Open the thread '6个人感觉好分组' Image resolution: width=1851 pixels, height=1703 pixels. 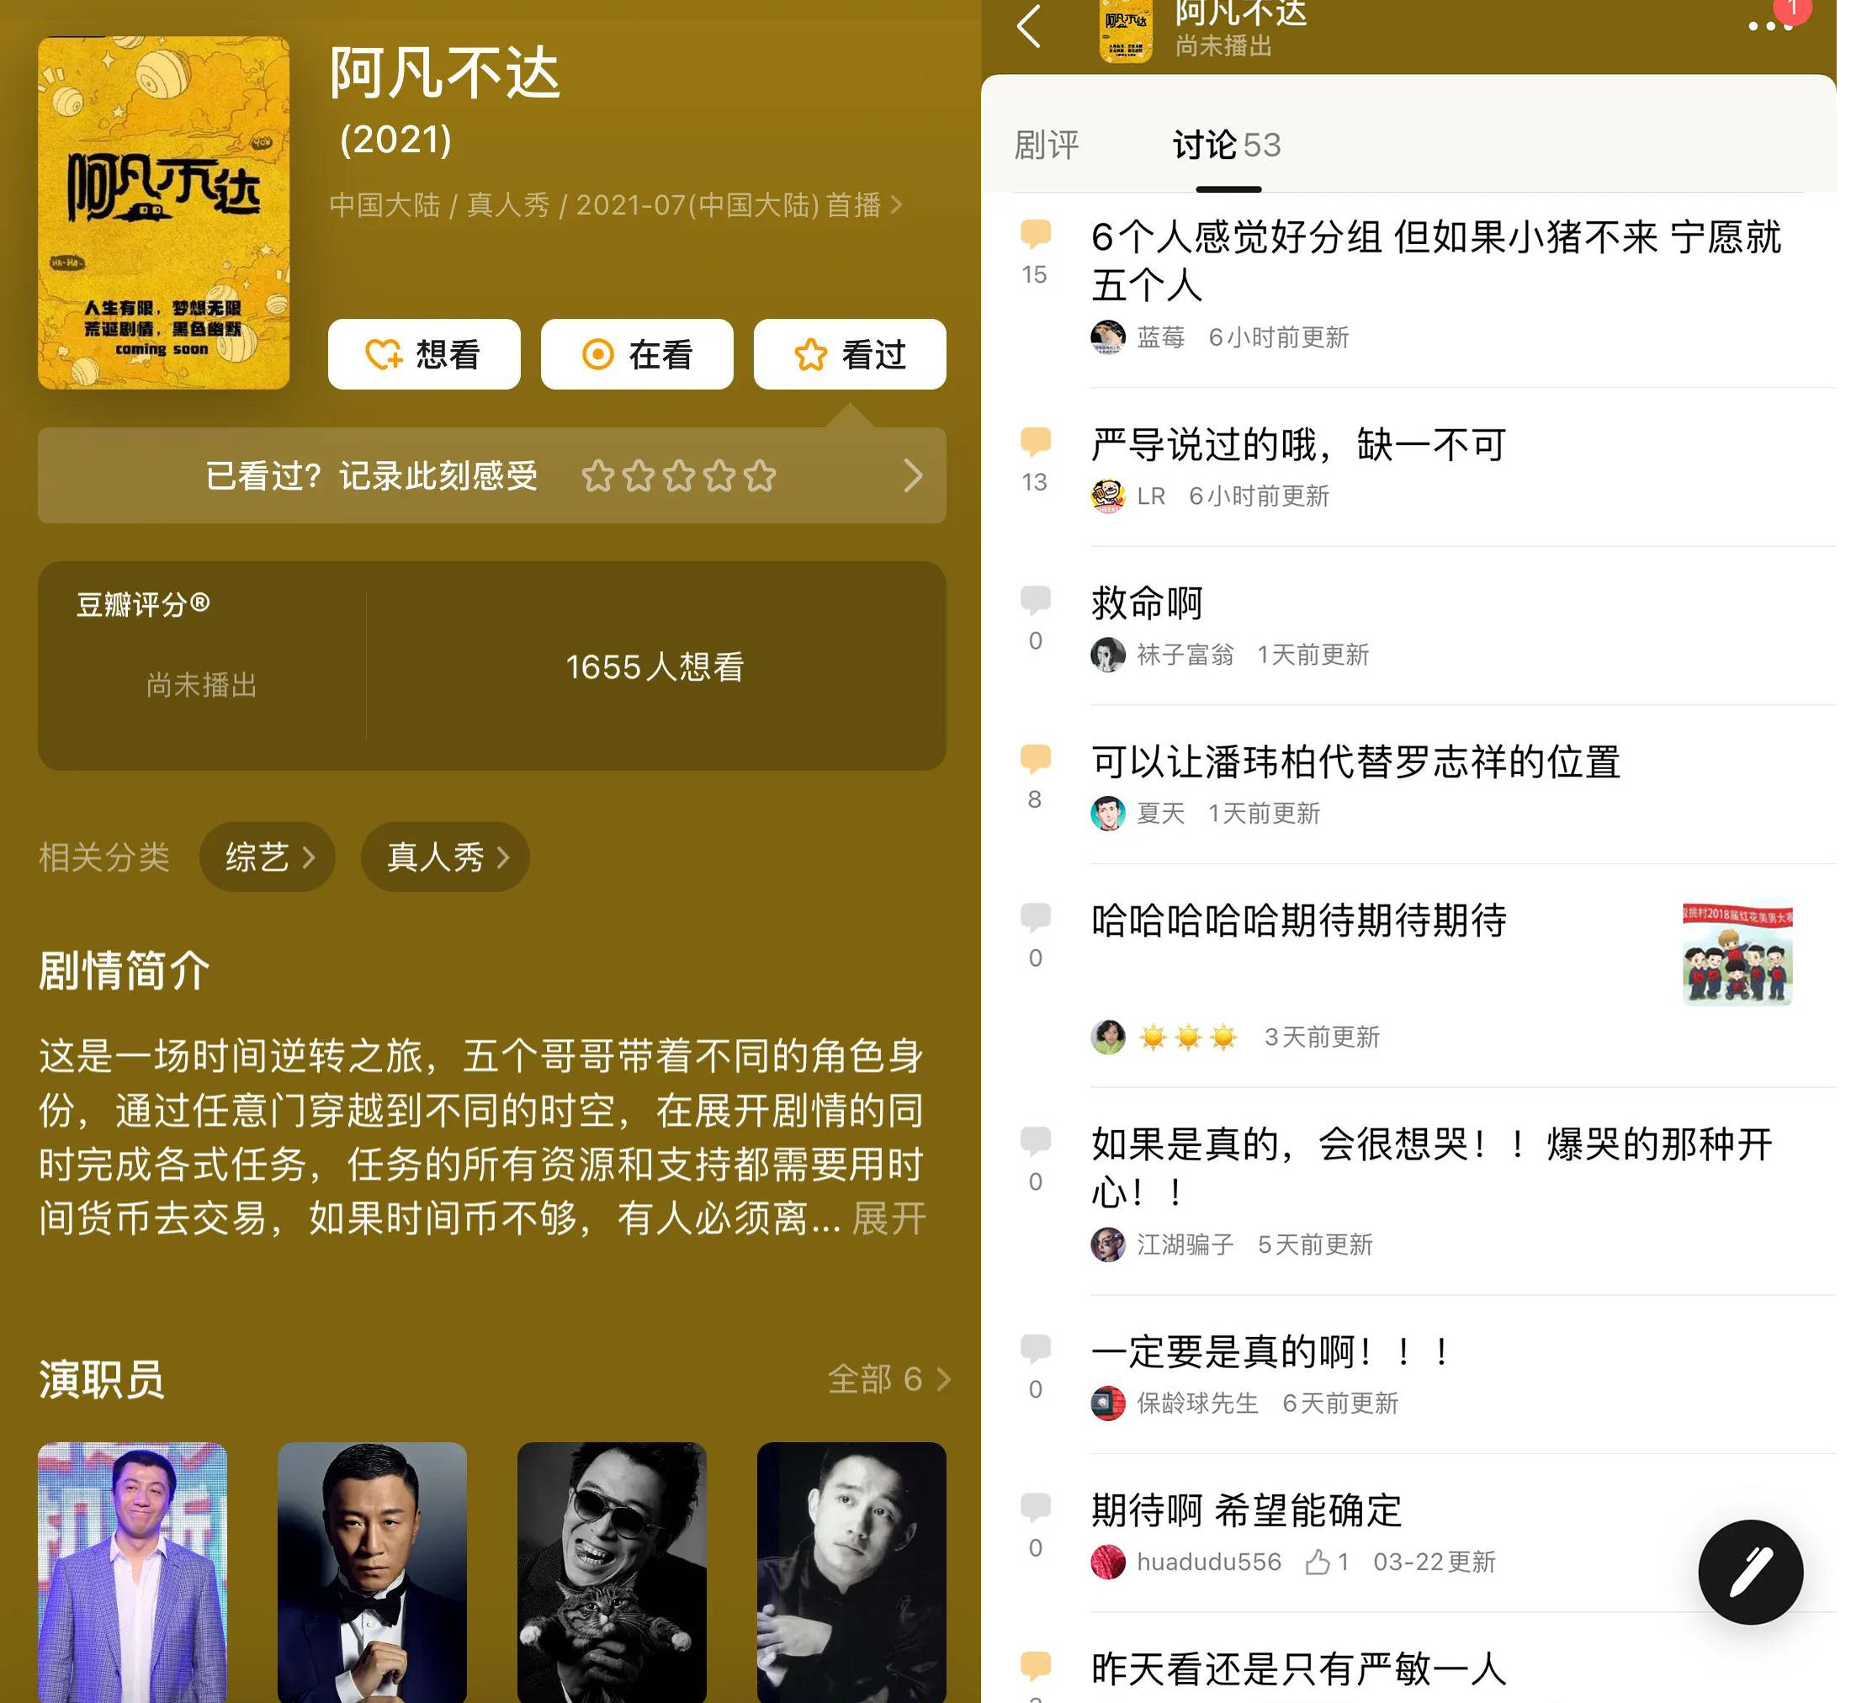tap(1435, 261)
